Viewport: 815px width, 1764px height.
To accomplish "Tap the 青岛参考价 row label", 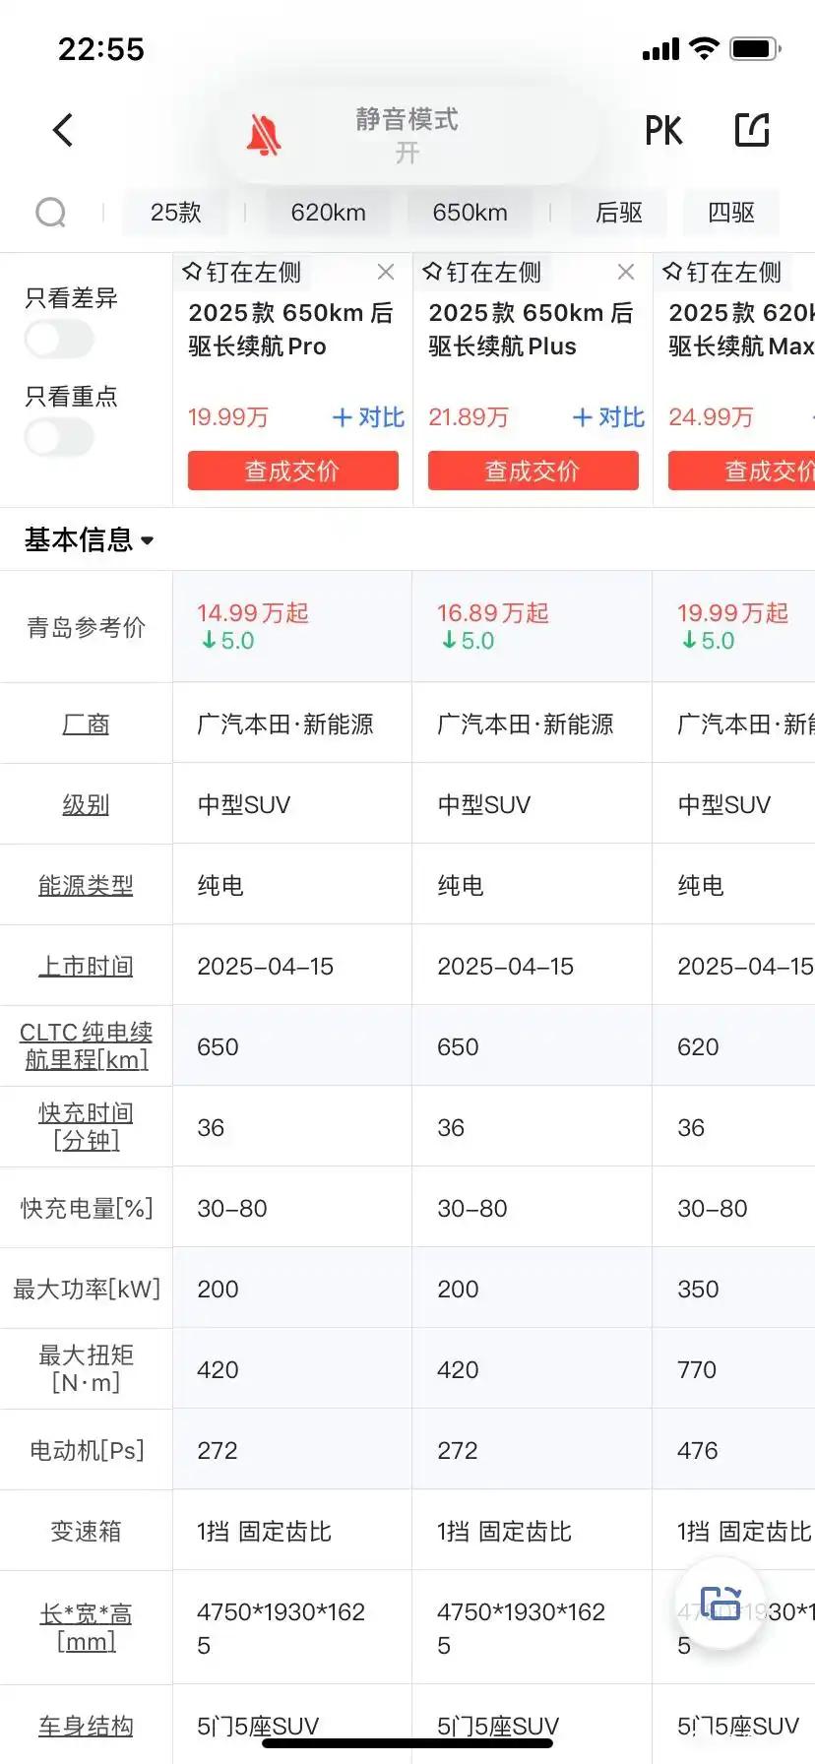I will 87,627.
